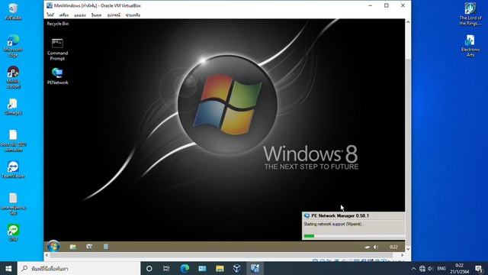
Task: Click the active VirtualBox VM taskbar button
Action: click(x=255, y=268)
